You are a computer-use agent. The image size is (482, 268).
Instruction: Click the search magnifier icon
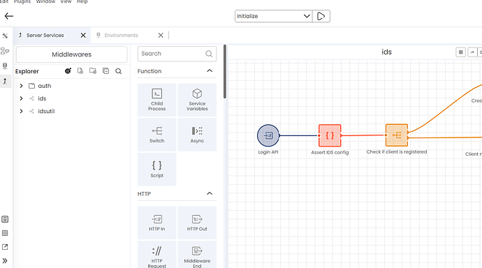pyautogui.click(x=209, y=54)
